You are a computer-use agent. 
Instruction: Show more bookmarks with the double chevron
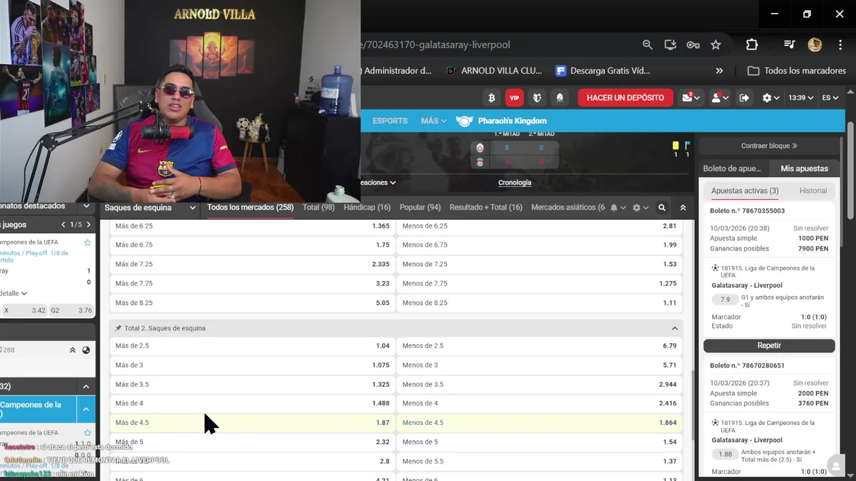tap(719, 71)
